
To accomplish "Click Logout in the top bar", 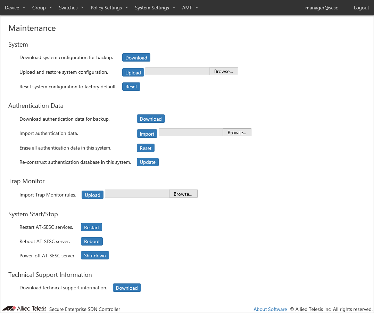I will 361,8.
